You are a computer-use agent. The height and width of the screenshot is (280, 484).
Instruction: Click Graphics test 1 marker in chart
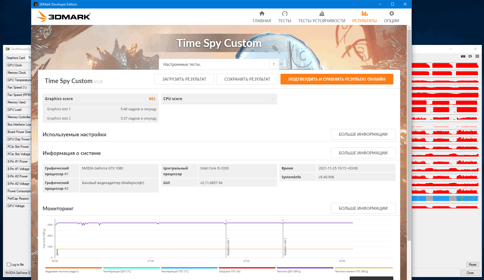(228, 247)
